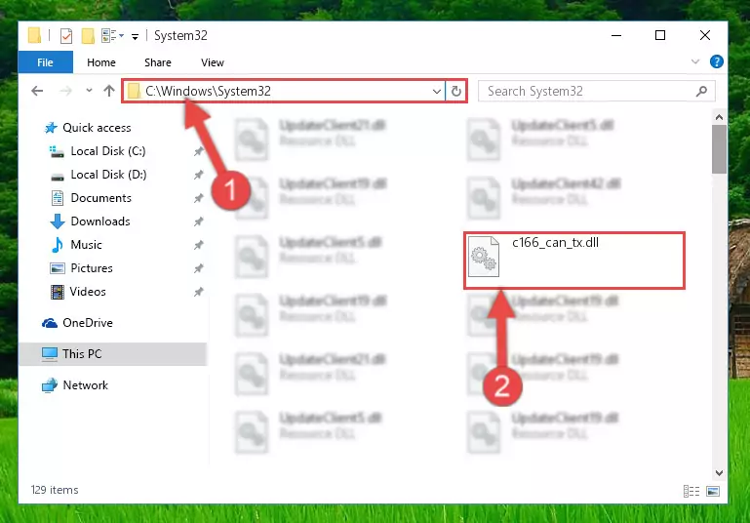Screen dimensions: 750x523
Task: Minimize the System32 window
Action: tap(616, 35)
